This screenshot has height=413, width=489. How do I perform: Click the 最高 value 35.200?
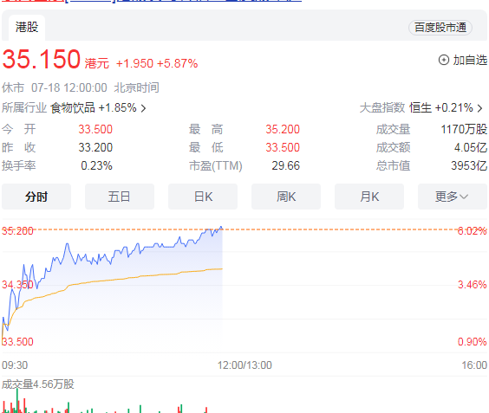pyautogui.click(x=283, y=129)
